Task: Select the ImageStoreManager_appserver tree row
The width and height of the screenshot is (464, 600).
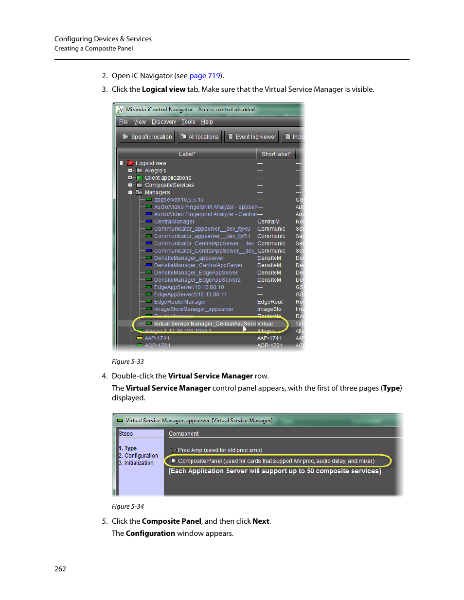Action: point(211,309)
